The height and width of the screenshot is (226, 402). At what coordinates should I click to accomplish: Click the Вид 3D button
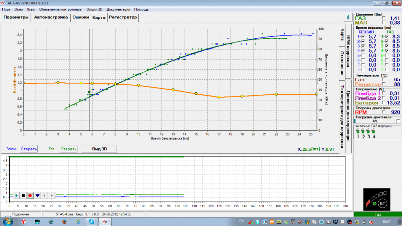click(x=99, y=149)
